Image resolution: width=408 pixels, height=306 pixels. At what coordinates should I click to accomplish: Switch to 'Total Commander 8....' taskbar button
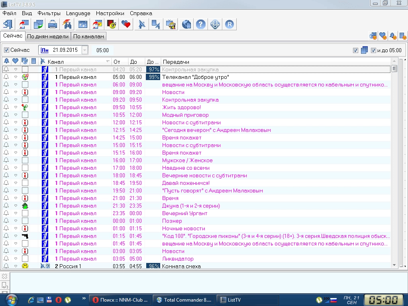coord(184,300)
